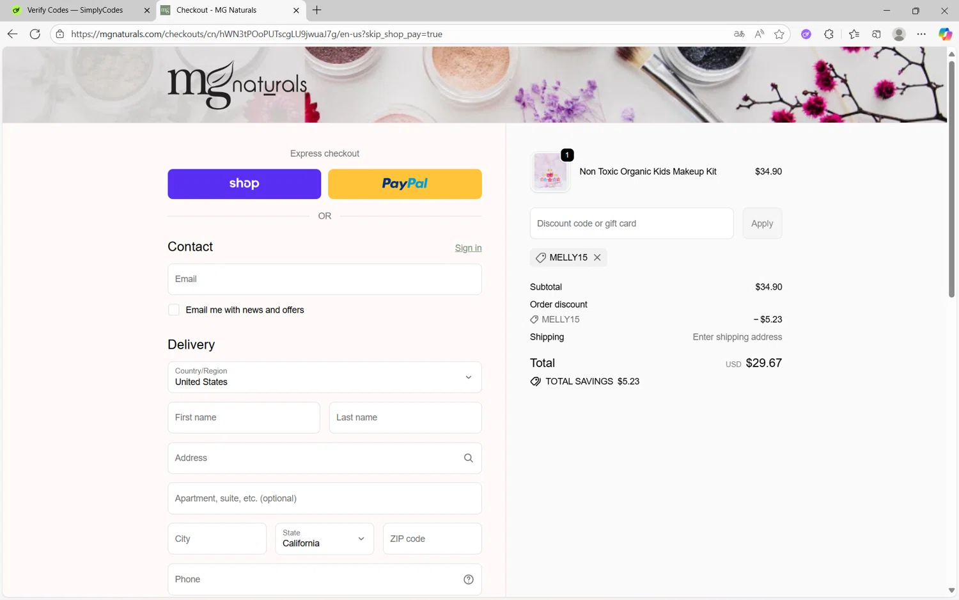Click the Sign in link
The width and height of the screenshot is (959, 600).
[468, 248]
